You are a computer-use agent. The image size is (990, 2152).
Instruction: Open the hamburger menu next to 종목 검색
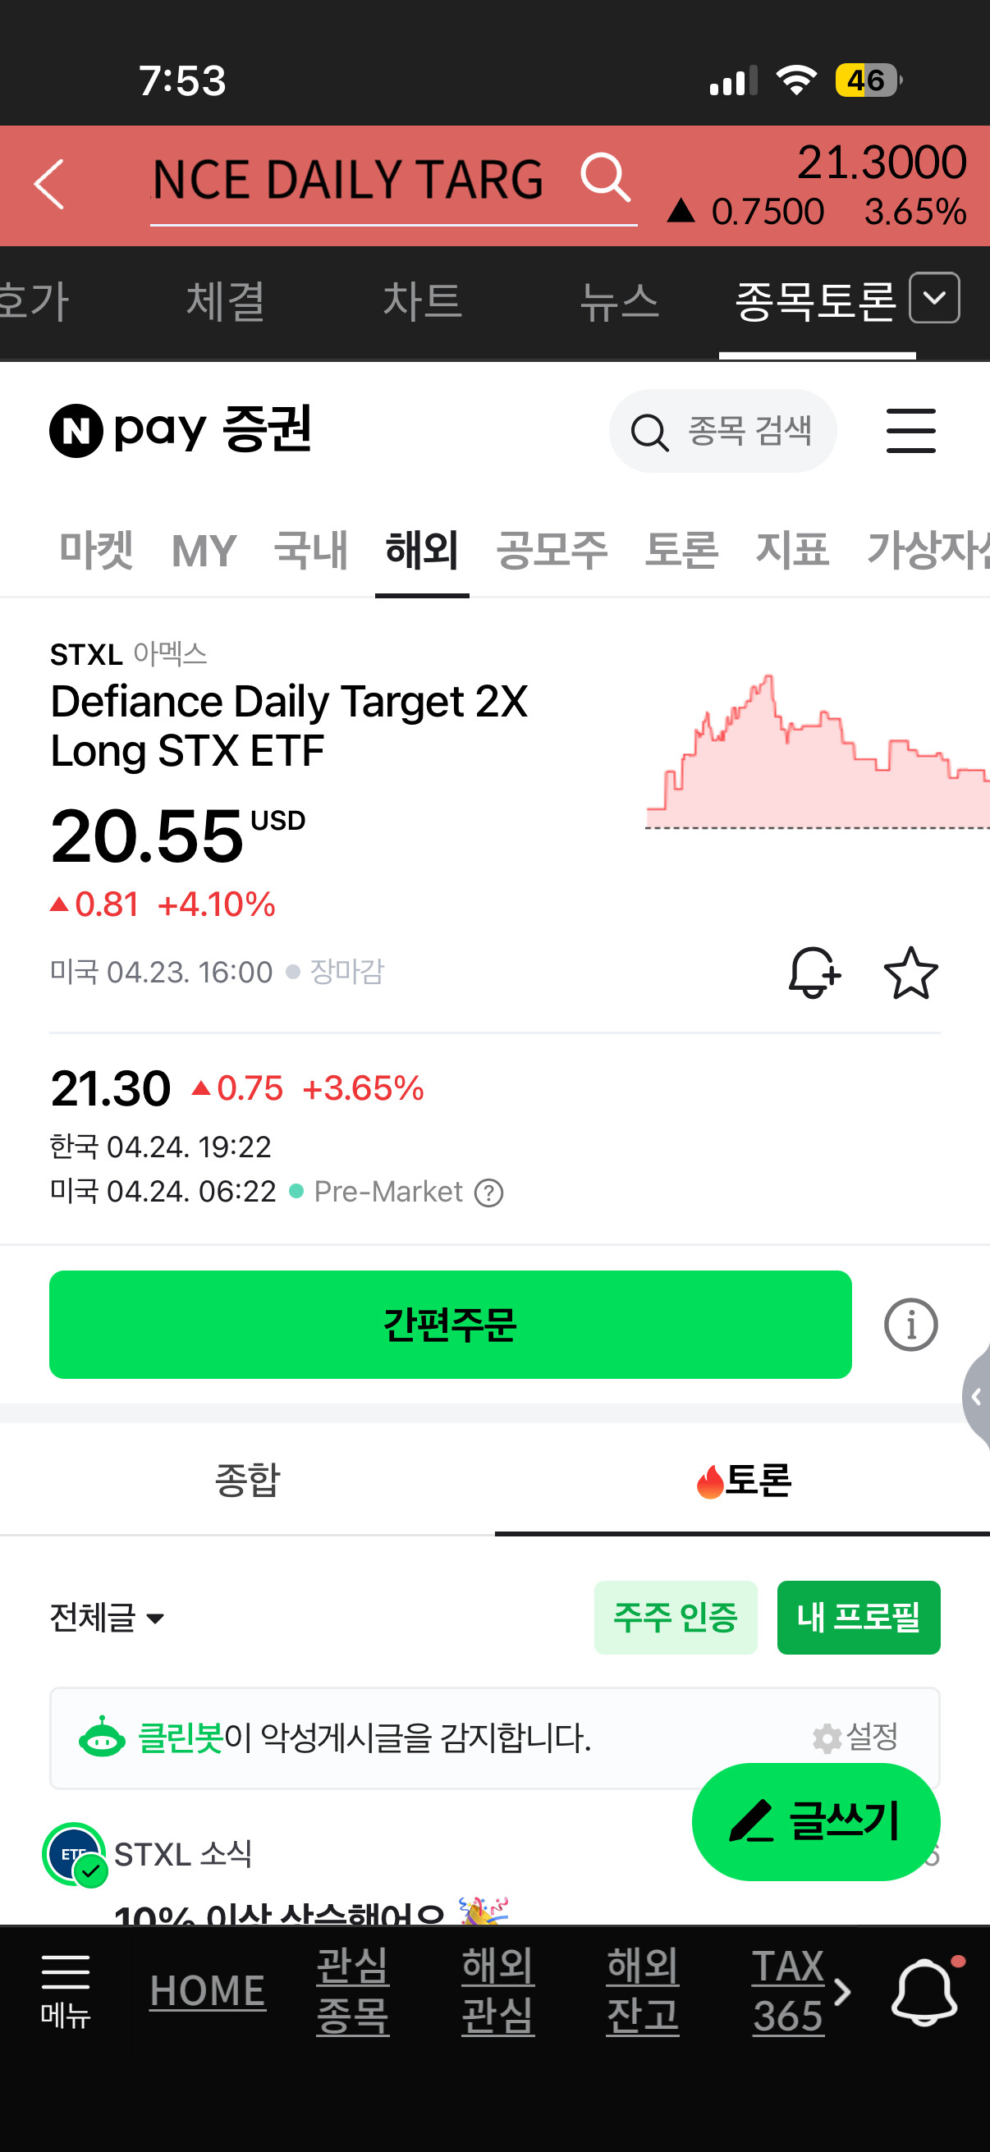910,431
